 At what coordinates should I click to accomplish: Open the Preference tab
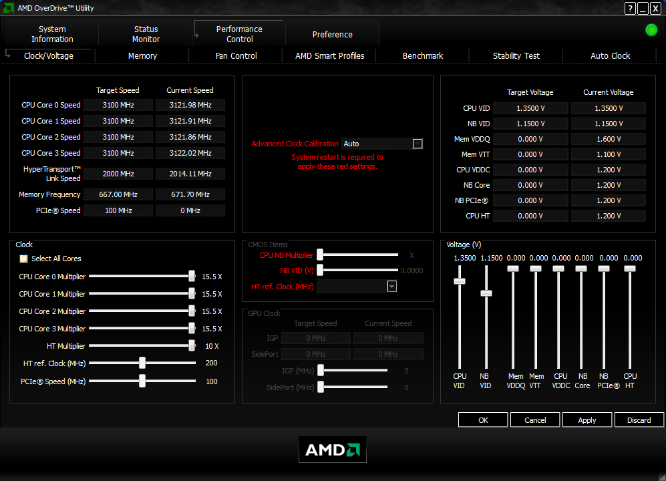(x=332, y=35)
